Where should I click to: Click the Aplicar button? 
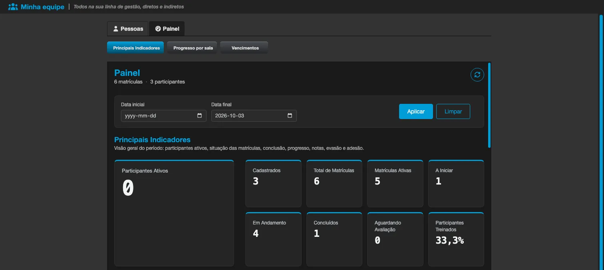[416, 111]
